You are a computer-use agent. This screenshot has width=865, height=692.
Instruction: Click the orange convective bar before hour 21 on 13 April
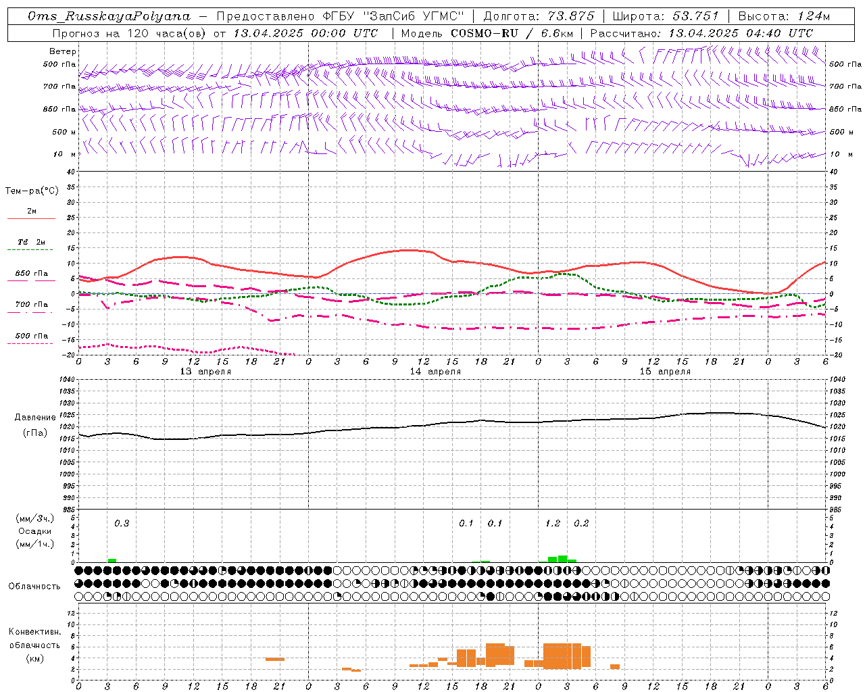pos(275,659)
